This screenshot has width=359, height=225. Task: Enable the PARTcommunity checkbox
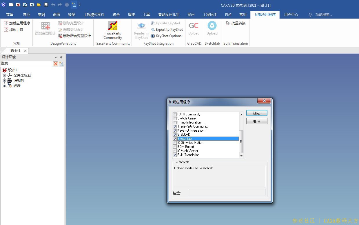175,114
